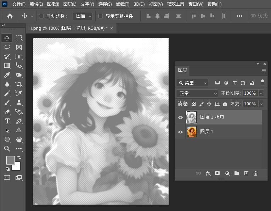Select the Move tool in the toolbox
Image resolution: width=271 pixels, height=211 pixels.
[x=7, y=38]
